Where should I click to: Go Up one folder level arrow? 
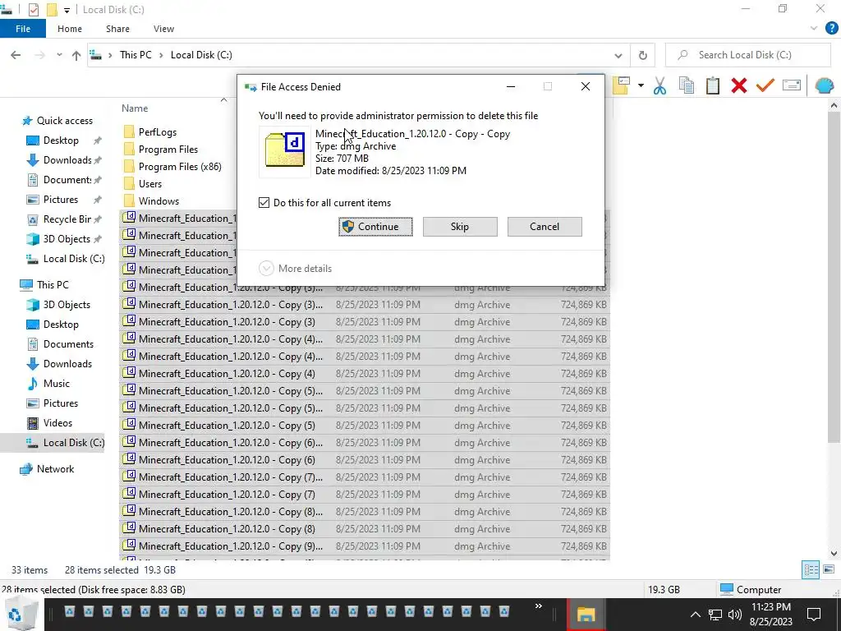[76, 55]
